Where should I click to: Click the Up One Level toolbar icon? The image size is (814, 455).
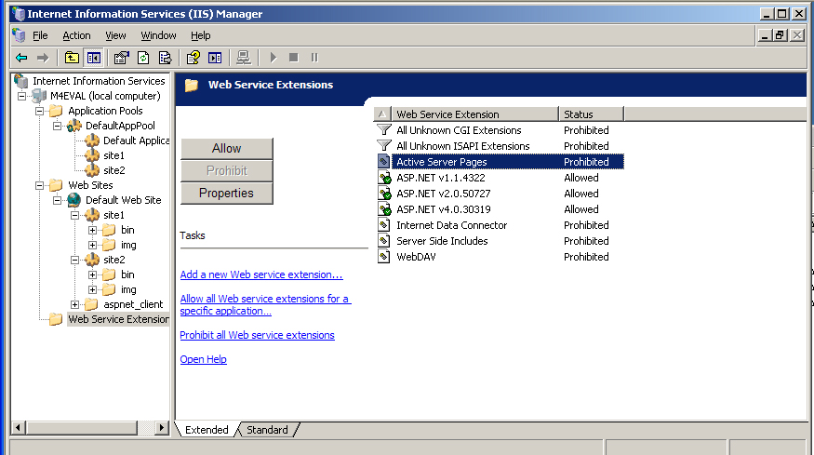[x=72, y=58]
